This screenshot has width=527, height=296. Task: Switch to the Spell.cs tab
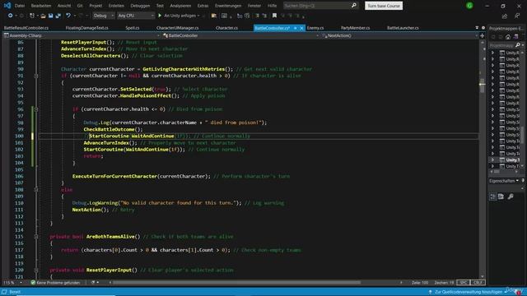[x=132, y=28]
